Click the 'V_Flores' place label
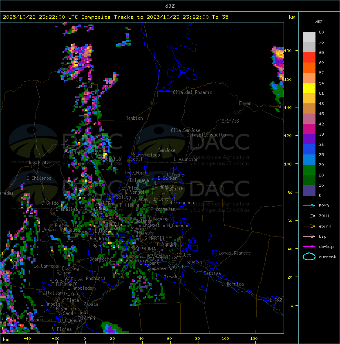 (x=62, y=329)
